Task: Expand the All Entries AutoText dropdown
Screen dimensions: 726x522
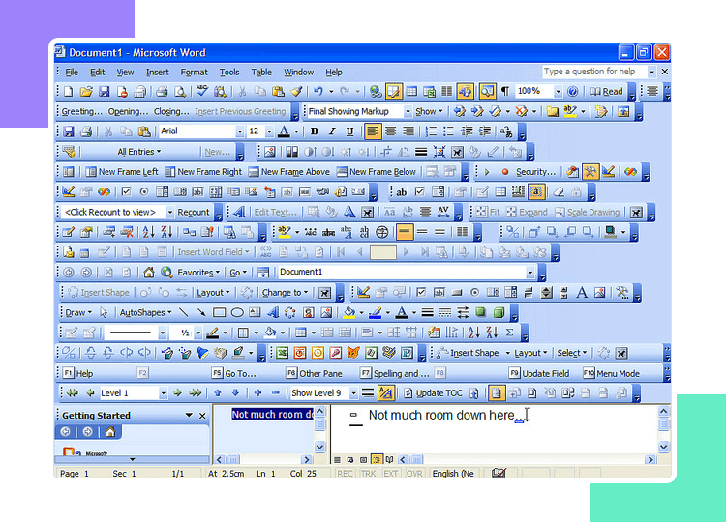Action: [138, 152]
